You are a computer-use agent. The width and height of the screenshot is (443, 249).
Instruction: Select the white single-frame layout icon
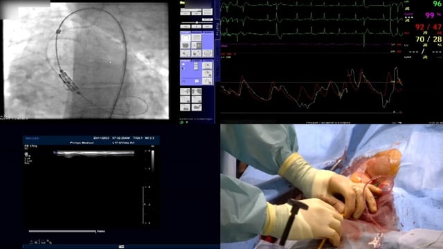(186, 37)
